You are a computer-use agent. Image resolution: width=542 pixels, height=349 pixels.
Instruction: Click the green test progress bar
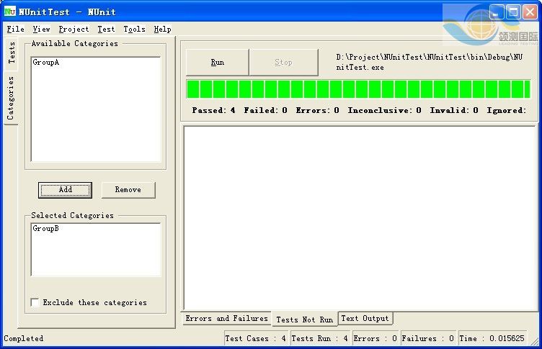coord(358,89)
